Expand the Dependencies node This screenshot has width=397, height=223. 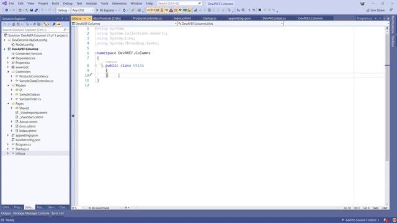click(8, 58)
